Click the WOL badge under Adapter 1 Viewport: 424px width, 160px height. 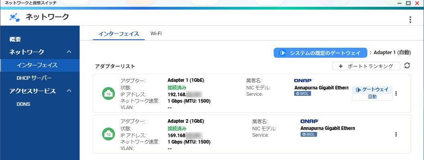(302, 93)
